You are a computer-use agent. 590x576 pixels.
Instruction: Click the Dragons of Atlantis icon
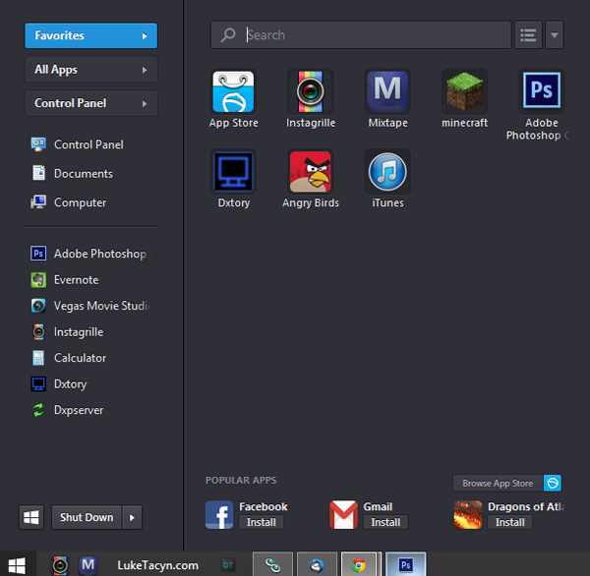(x=468, y=515)
